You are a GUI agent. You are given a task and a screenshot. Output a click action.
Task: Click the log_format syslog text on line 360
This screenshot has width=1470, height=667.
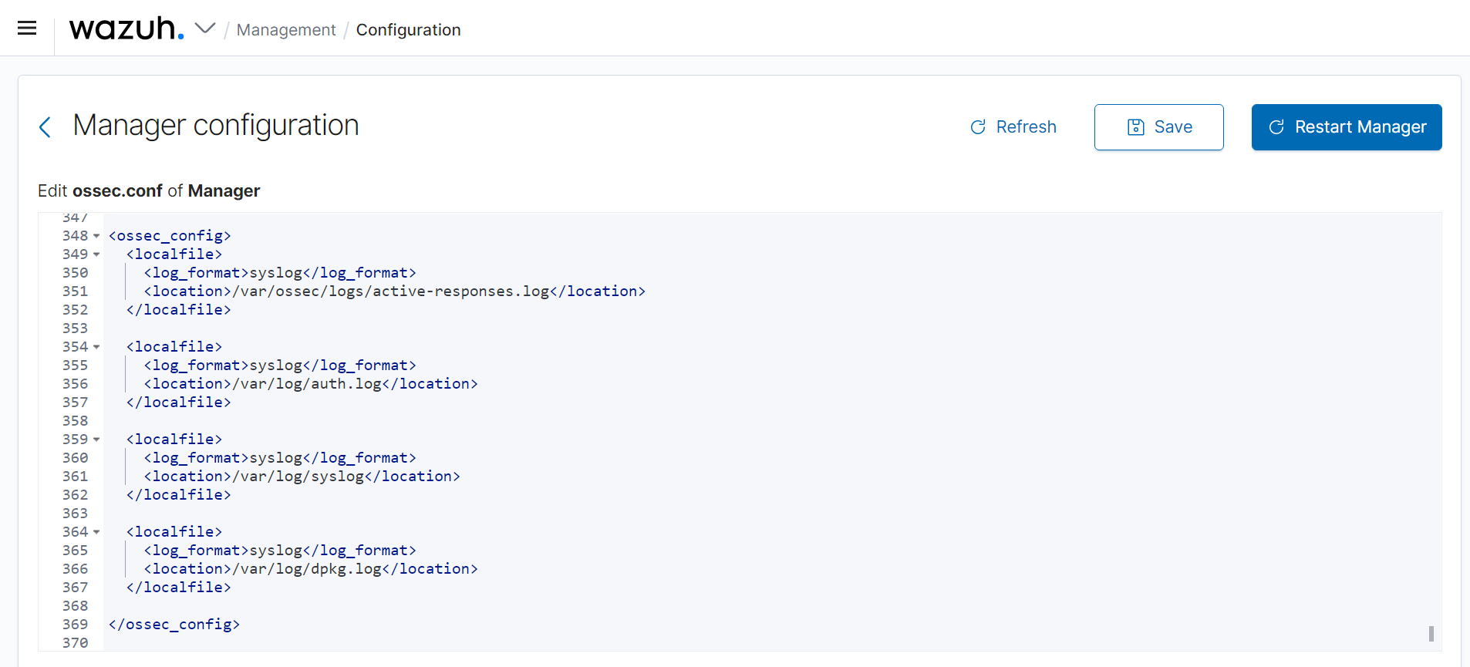pos(280,458)
